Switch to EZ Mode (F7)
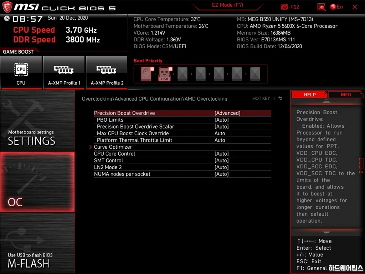This screenshot has width=365, height=274. (x=227, y=5)
